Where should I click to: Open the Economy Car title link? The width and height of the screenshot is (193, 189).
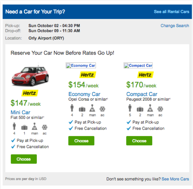coord(84,94)
